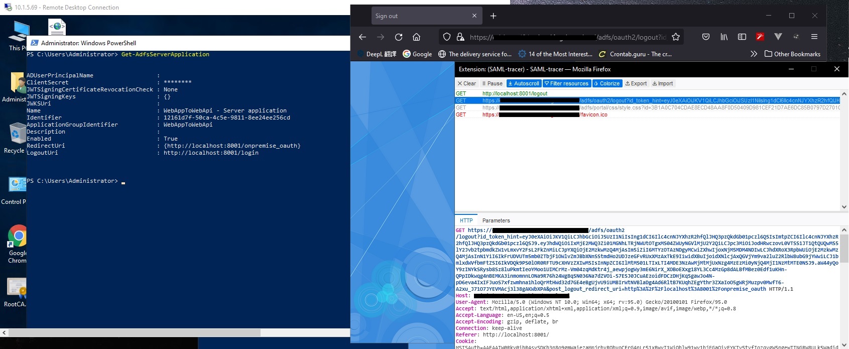Click User-Agent header line in HTTP pane
849x349 pixels.
(591, 302)
